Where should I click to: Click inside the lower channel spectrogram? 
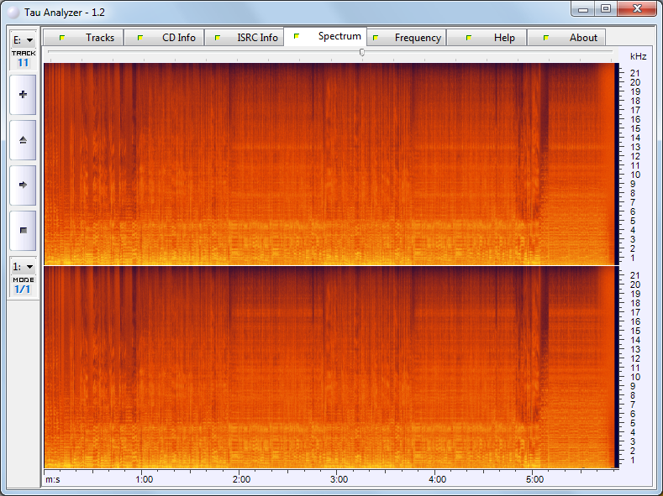point(328,367)
